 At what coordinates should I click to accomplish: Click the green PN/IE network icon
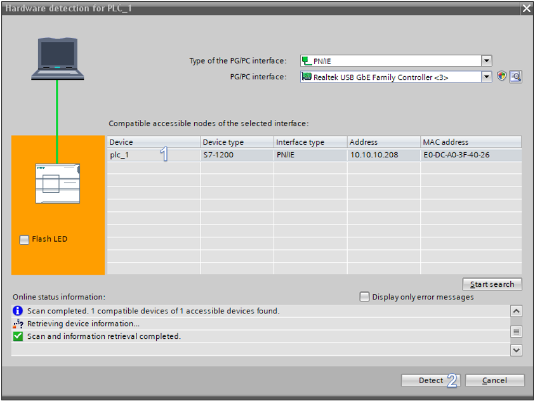pyautogui.click(x=307, y=61)
